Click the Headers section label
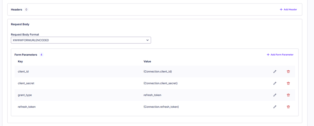This screenshot has width=314, height=126. point(16,9)
